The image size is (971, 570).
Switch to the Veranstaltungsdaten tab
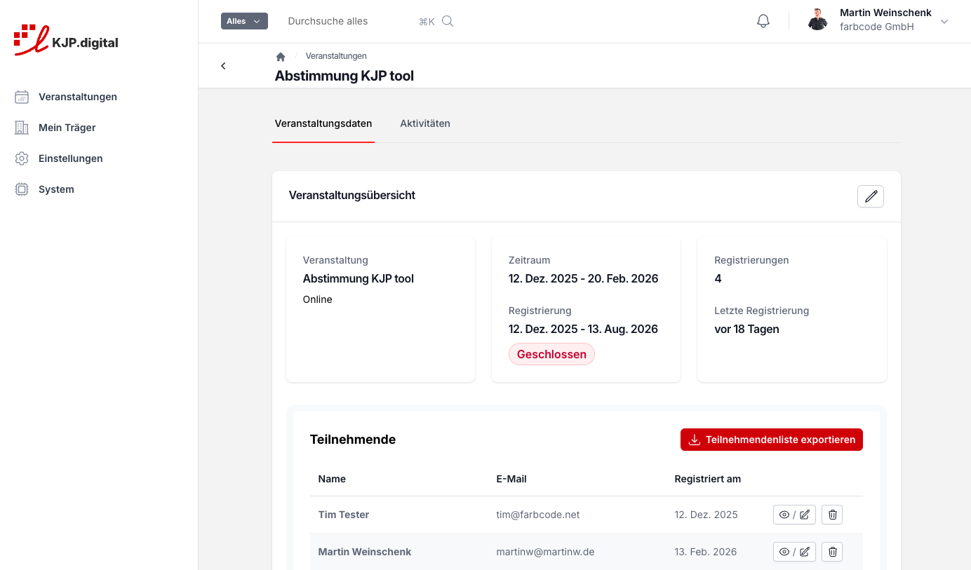click(x=323, y=123)
